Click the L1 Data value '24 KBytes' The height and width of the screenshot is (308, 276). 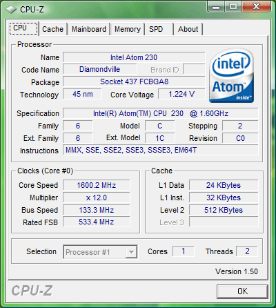(x=224, y=185)
